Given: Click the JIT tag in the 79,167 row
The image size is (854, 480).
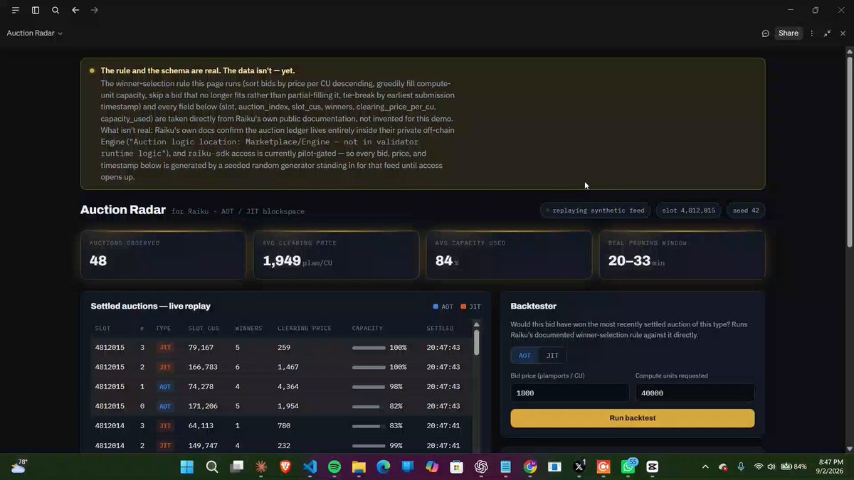Looking at the screenshot, I should click(165, 348).
